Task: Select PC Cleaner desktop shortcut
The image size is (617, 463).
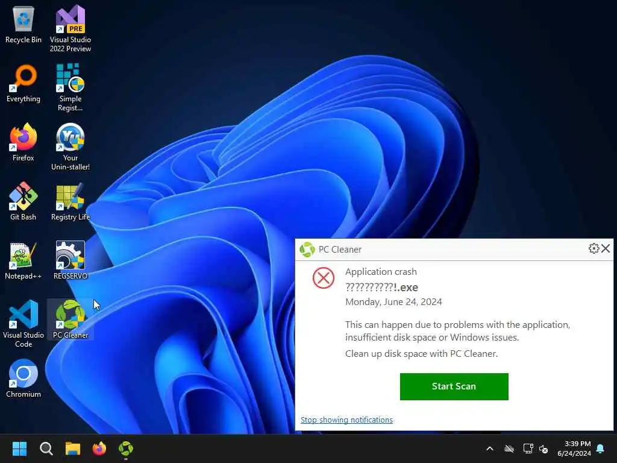Action: click(70, 320)
